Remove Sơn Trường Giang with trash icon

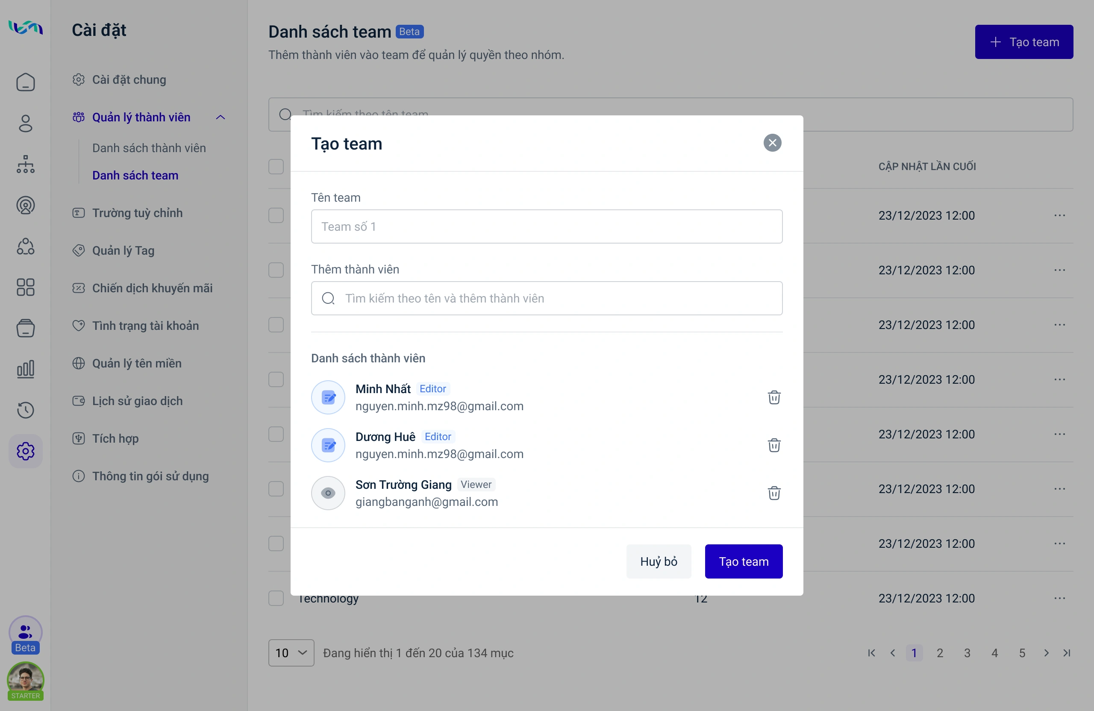pyautogui.click(x=774, y=493)
